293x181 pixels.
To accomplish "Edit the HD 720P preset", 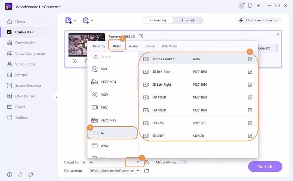I will click(x=250, y=123).
